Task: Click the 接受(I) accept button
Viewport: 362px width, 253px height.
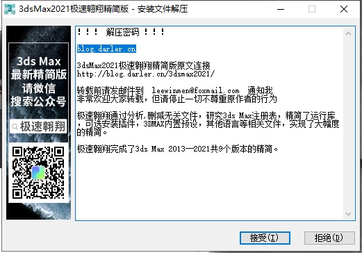Action: point(265,238)
